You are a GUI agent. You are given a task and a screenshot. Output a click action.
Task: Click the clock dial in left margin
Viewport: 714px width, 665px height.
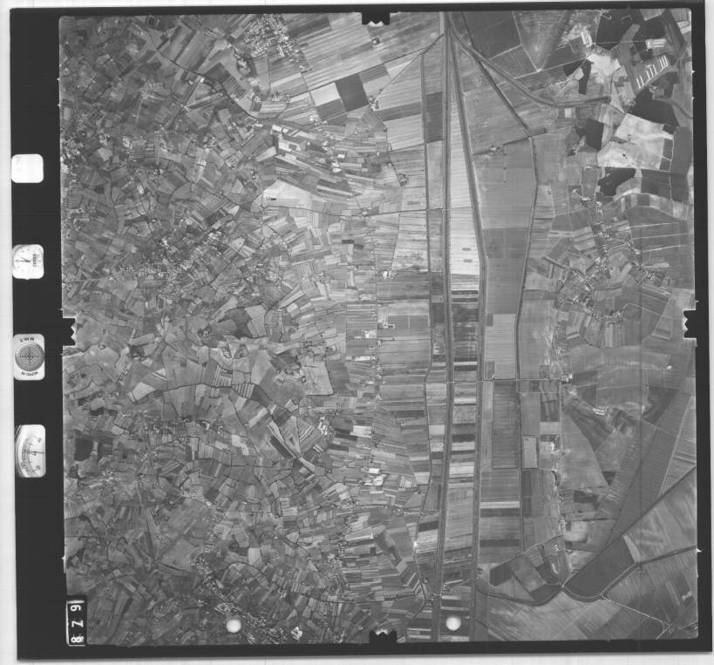[x=28, y=261]
